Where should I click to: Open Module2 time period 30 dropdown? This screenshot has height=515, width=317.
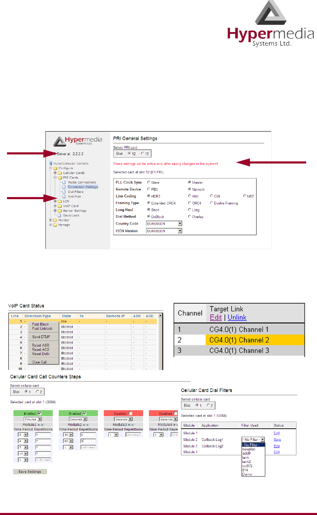pyautogui.click(x=68, y=435)
